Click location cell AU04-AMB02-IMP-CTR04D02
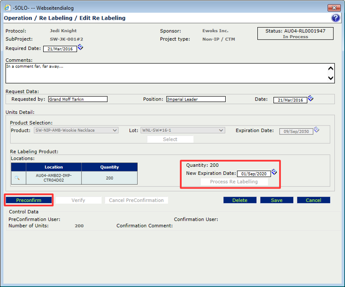 tap(54, 178)
